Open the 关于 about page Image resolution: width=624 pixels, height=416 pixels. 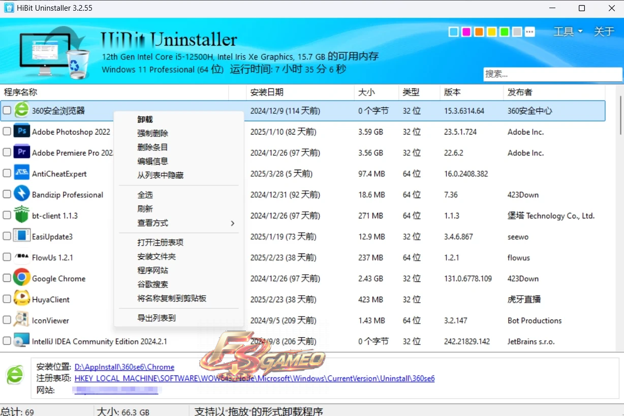[604, 31]
